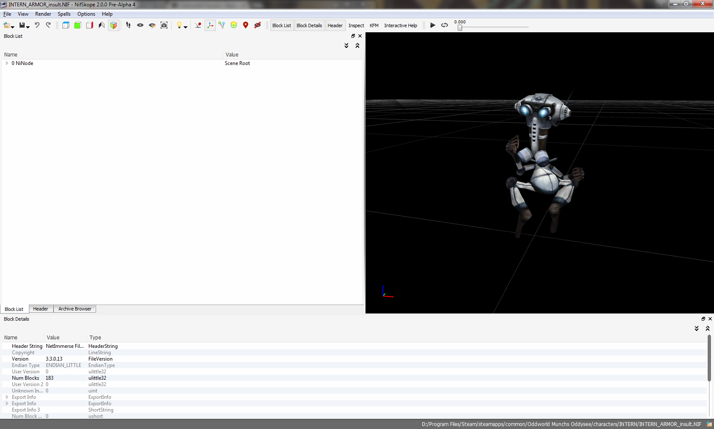Take a screenshot with the camera icon
This screenshot has height=429, width=714.
click(164, 25)
